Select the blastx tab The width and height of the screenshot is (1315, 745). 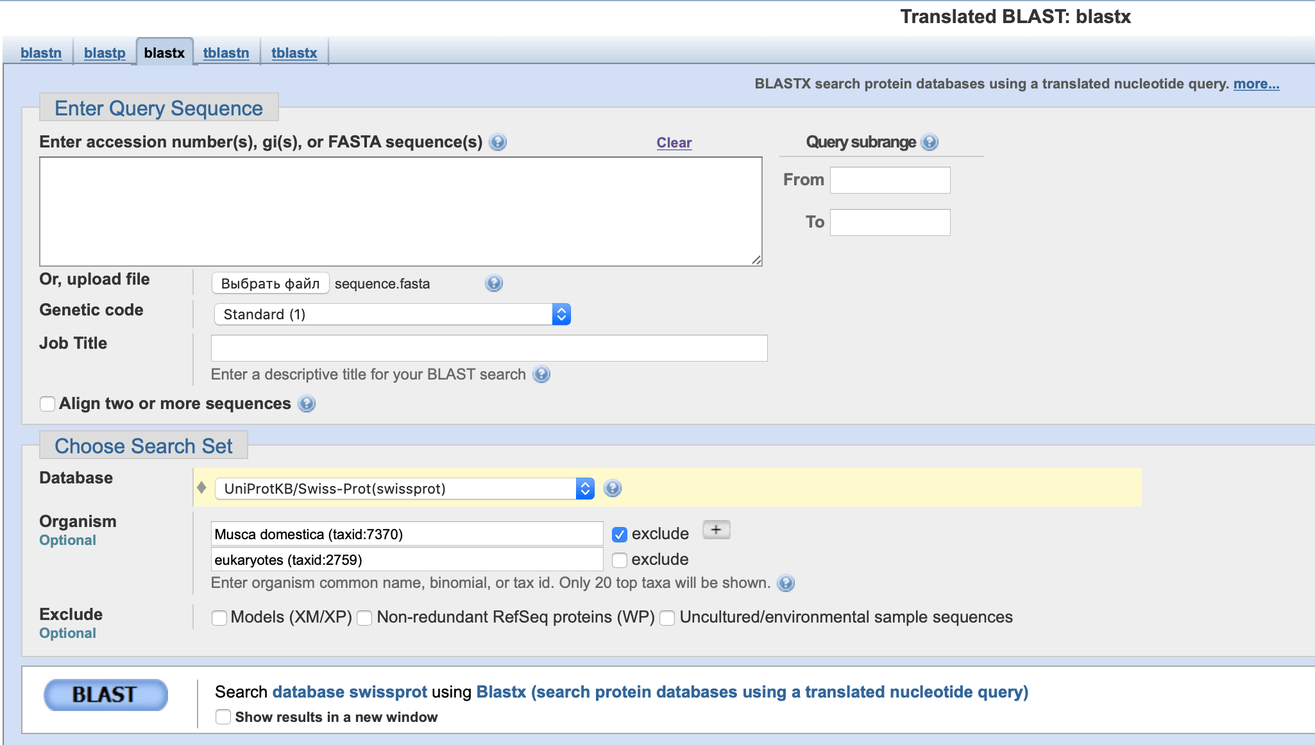(x=164, y=53)
